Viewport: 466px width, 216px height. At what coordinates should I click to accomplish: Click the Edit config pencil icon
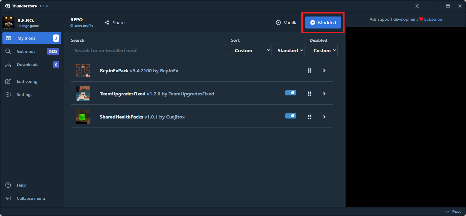tap(8, 81)
